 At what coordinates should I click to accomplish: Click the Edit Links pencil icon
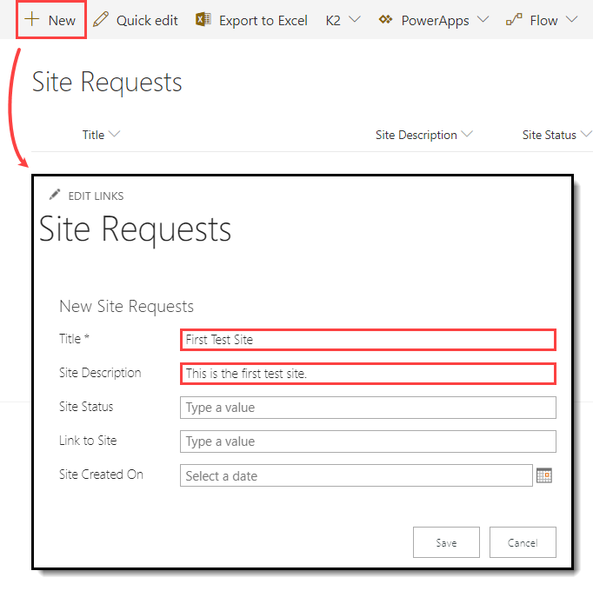click(55, 195)
